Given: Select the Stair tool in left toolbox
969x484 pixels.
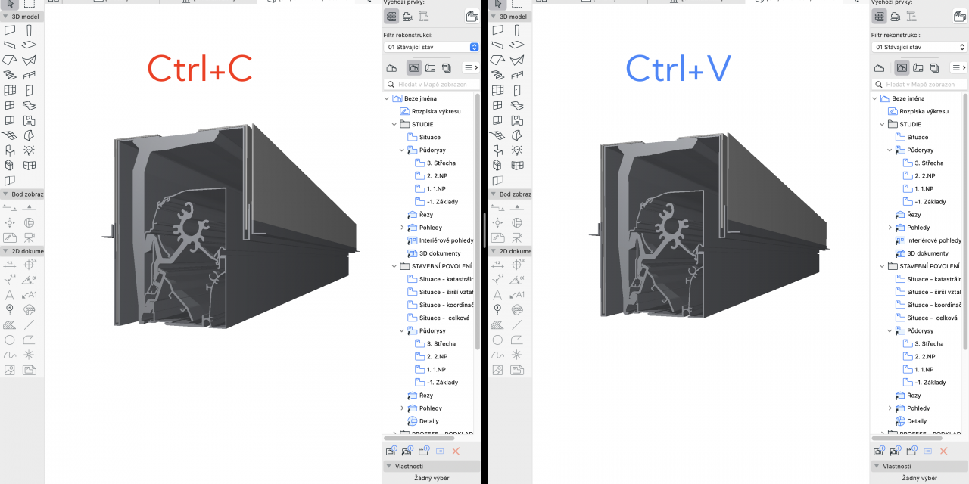Looking at the screenshot, I should (10, 76).
